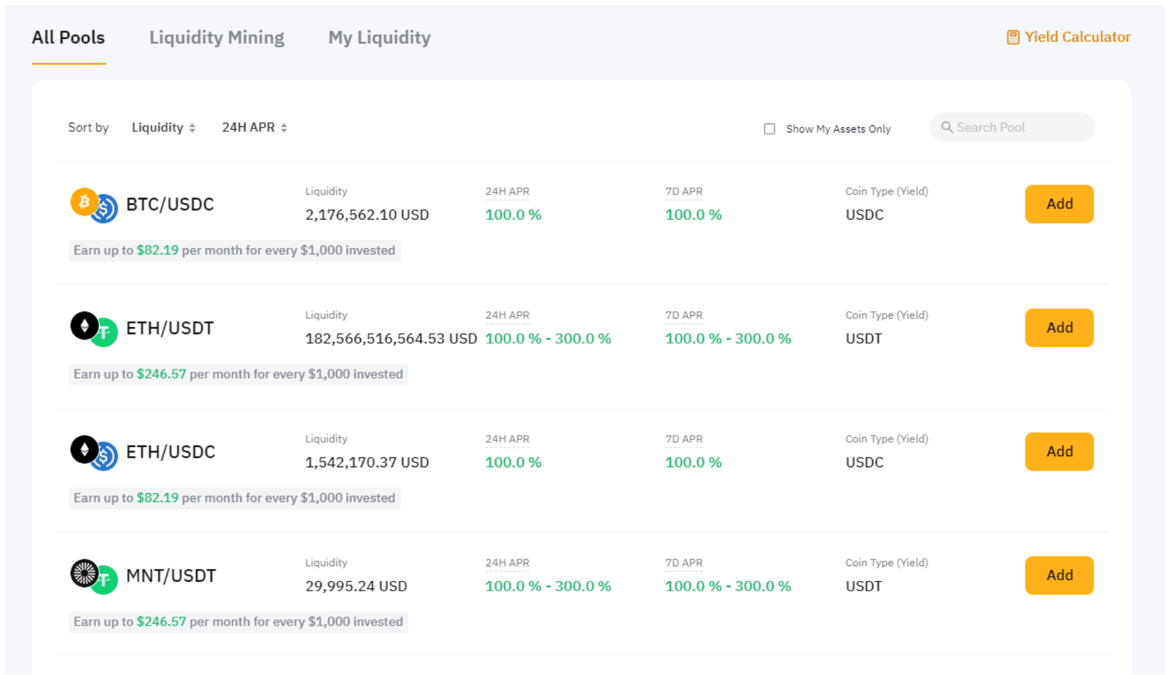Open the My Liquidity tab
Screen dimensions: 1168x675
click(x=379, y=38)
